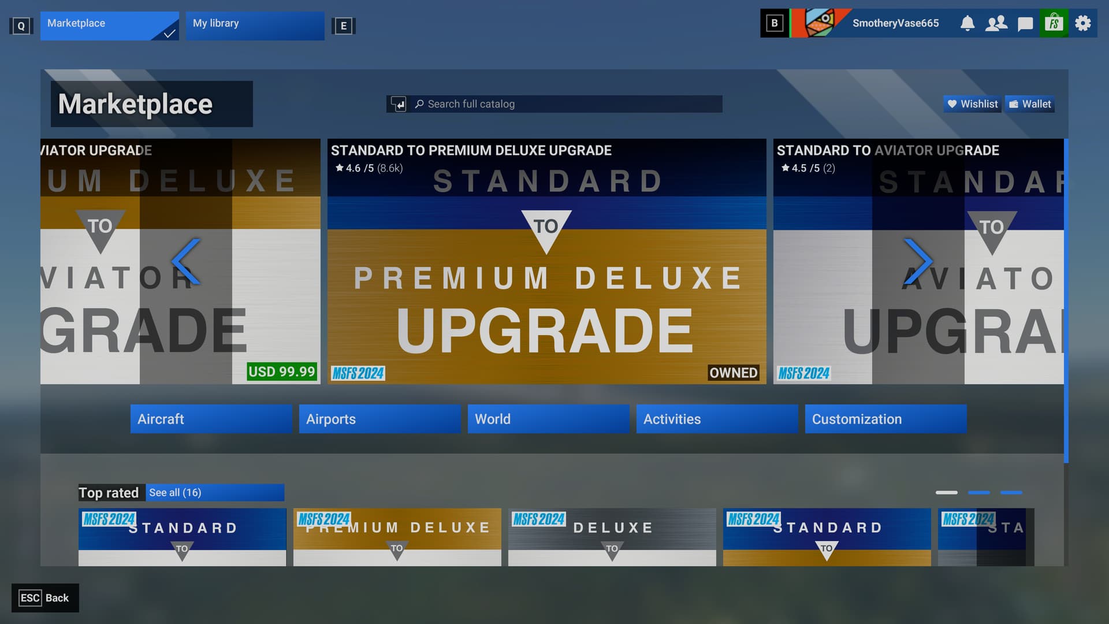Viewport: 1109px width, 624px height.
Task: Switch to My library tab
Action: click(x=255, y=26)
